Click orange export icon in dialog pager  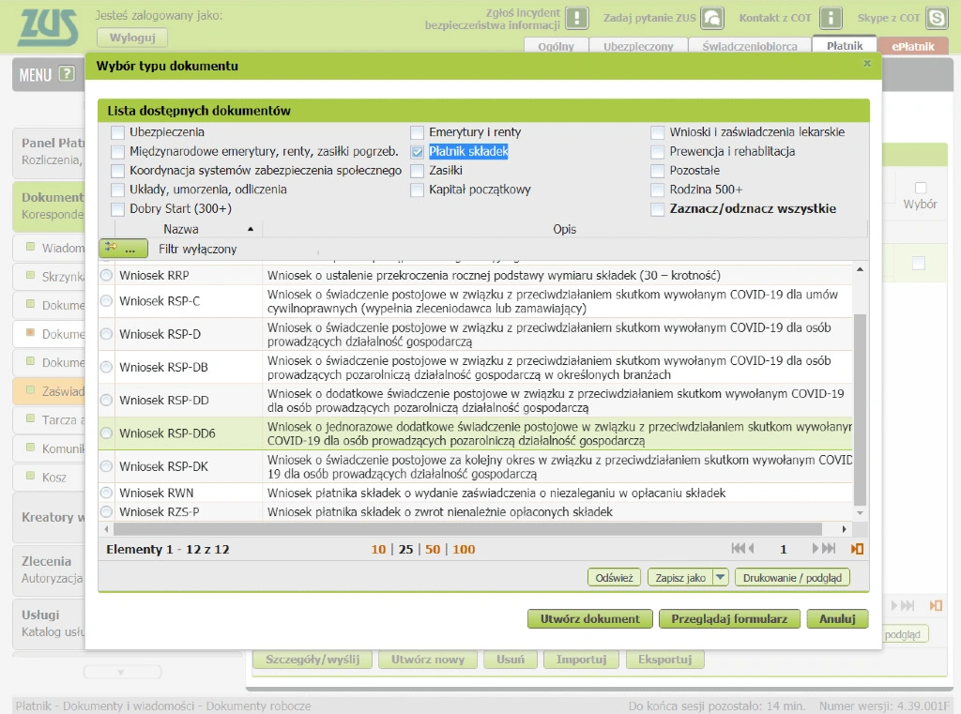pyautogui.click(x=857, y=549)
